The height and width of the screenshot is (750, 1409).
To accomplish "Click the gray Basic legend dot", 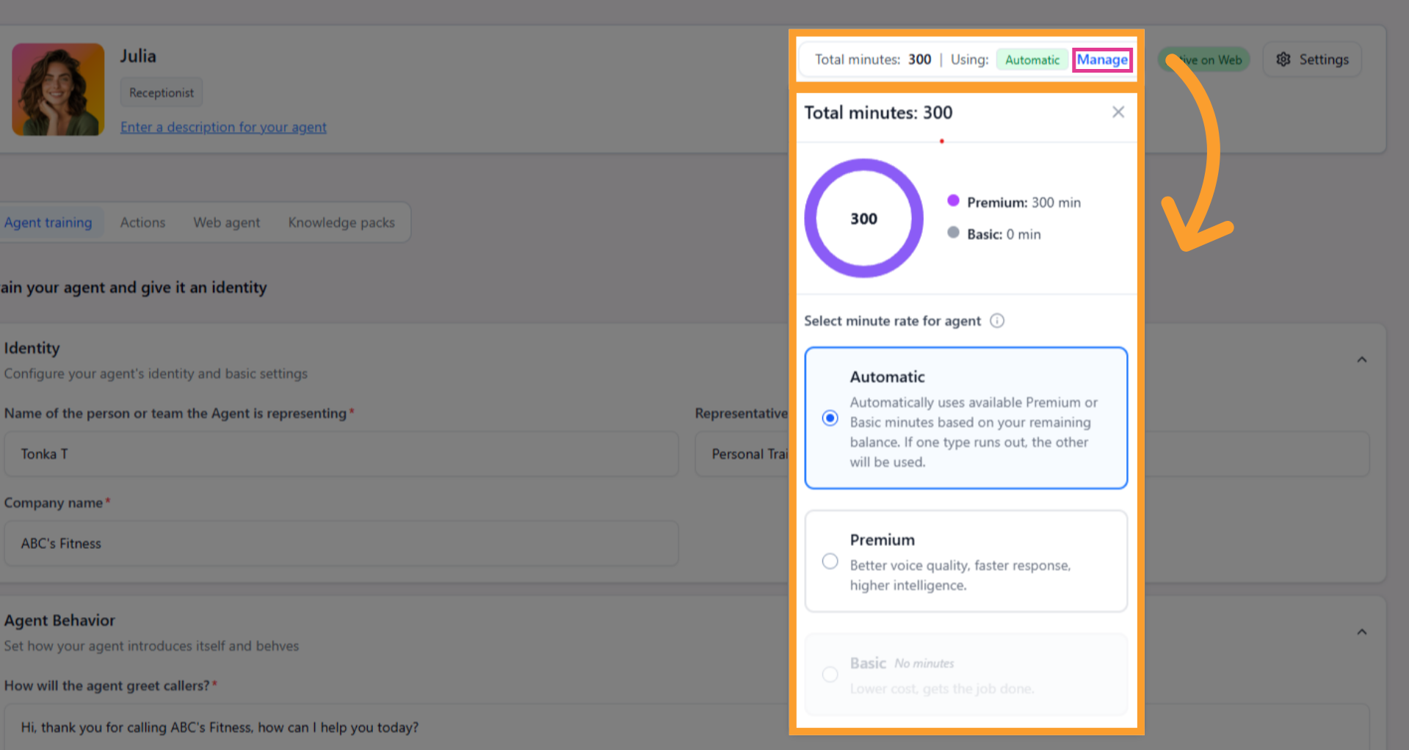I will [x=953, y=233].
